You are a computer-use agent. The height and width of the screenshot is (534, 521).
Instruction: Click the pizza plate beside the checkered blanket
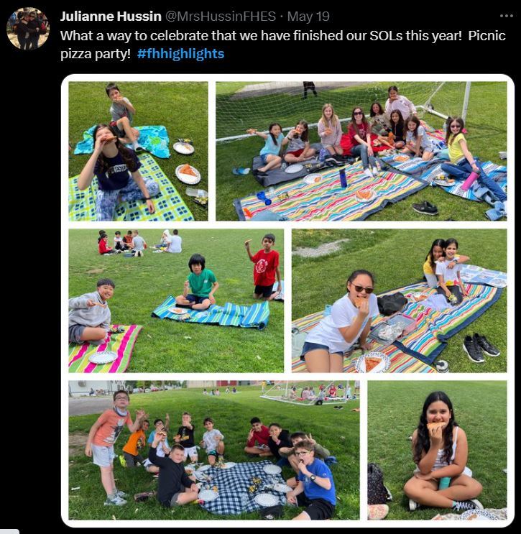pyautogui.click(x=188, y=174)
